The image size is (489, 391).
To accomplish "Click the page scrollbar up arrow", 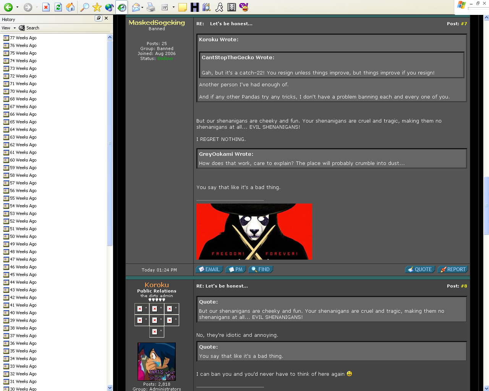I will [486, 18].
